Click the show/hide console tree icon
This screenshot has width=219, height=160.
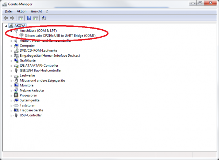21,18
